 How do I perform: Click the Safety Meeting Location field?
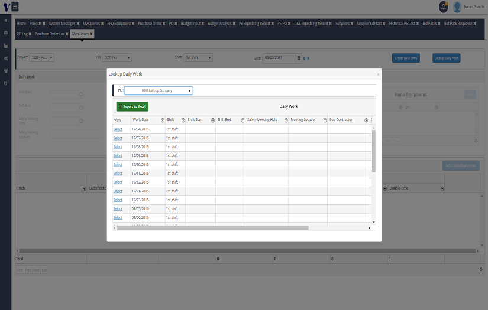pyautogui.click(x=76, y=135)
